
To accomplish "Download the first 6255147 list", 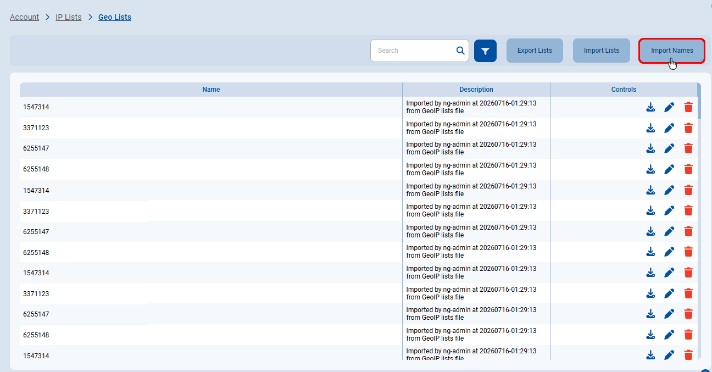I will click(x=650, y=148).
